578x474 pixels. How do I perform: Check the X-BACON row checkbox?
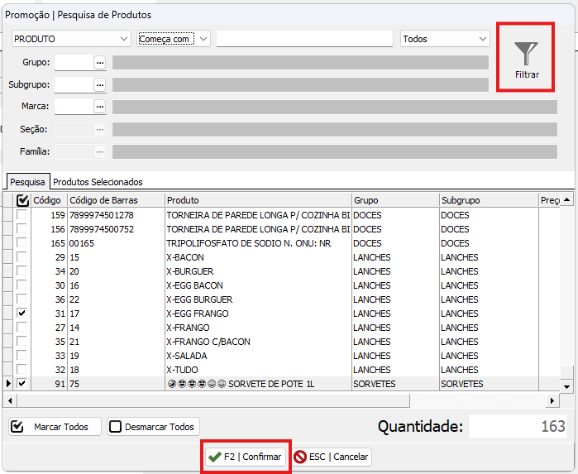pyautogui.click(x=22, y=257)
